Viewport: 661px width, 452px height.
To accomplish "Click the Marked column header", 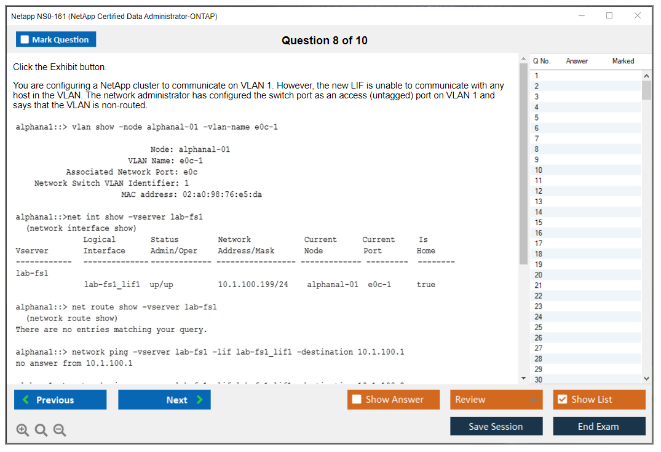I will coord(623,61).
